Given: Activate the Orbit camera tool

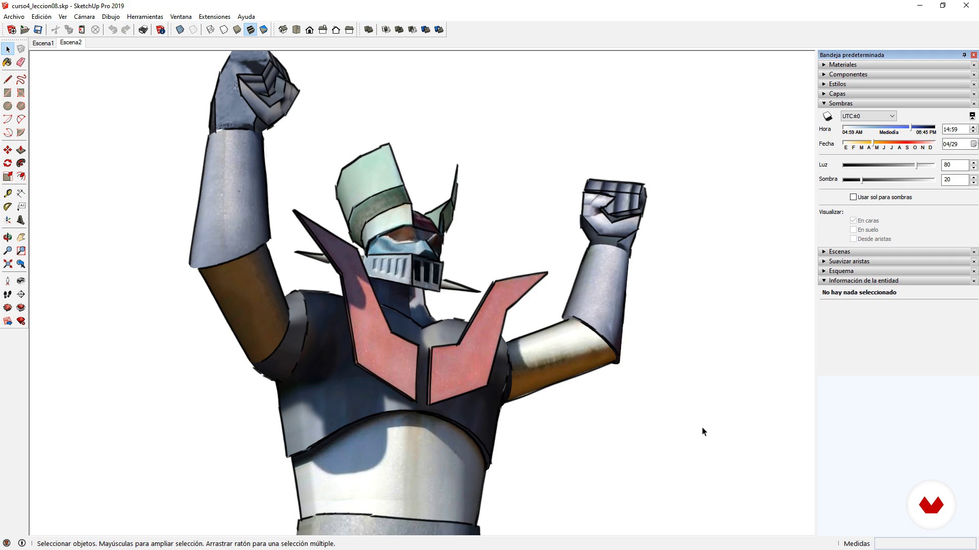Looking at the screenshot, I should (x=7, y=237).
